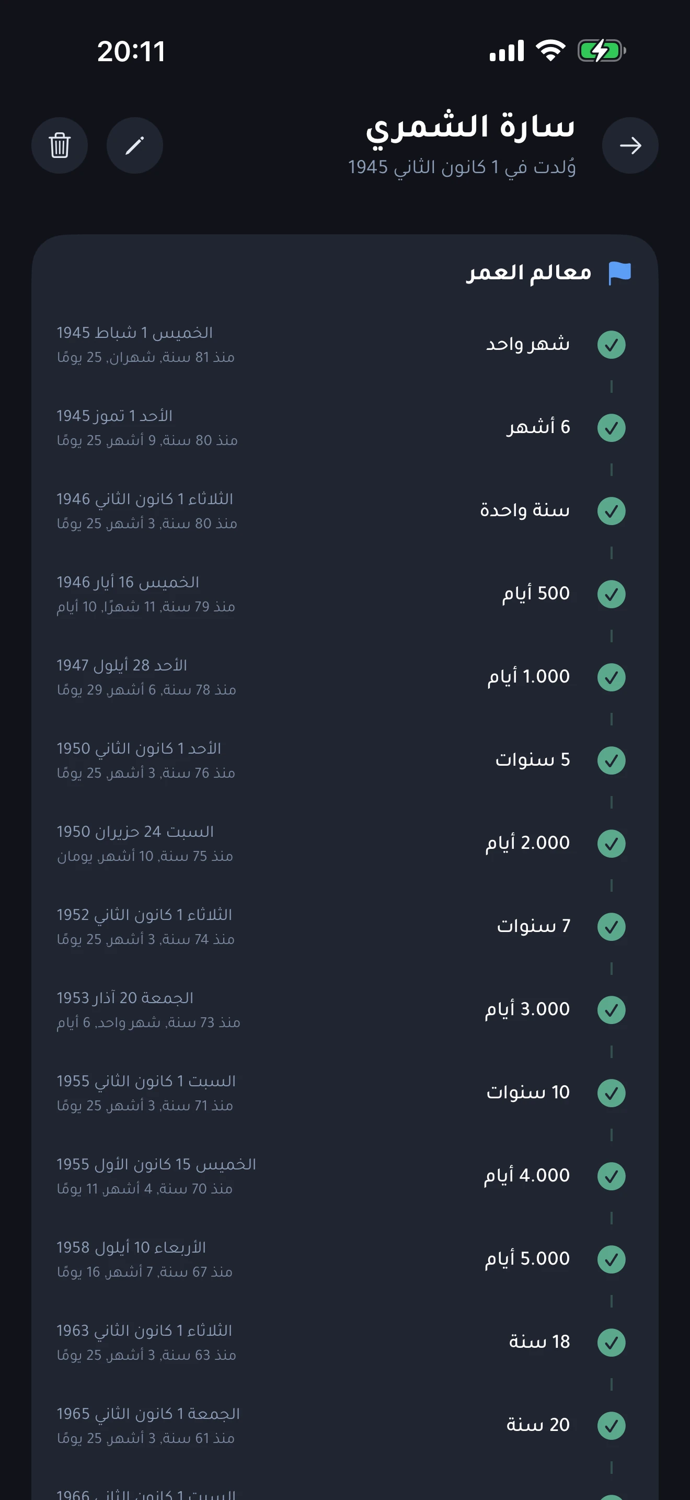Tap the trash delete icon
690x1500 pixels.
coord(60,145)
